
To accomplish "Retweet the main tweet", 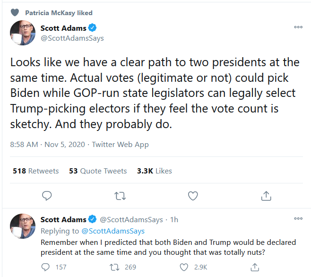I will (x=120, y=195).
